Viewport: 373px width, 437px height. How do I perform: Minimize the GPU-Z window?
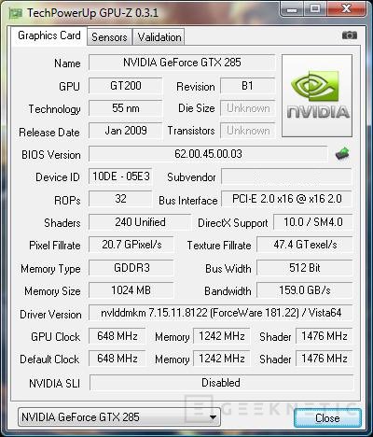pyautogui.click(x=292, y=8)
